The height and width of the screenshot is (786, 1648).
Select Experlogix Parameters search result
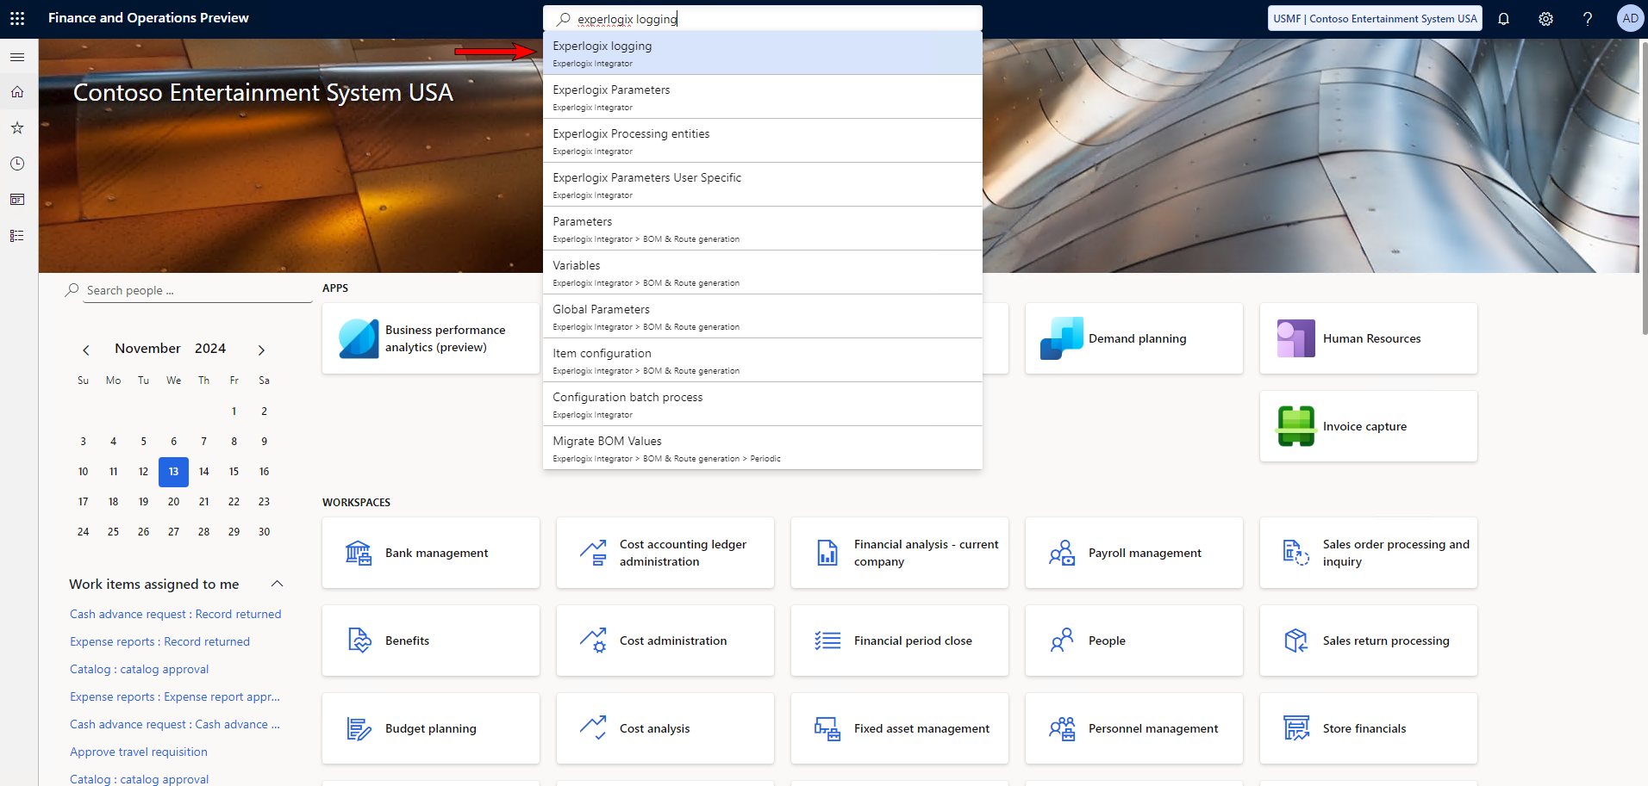coord(763,97)
